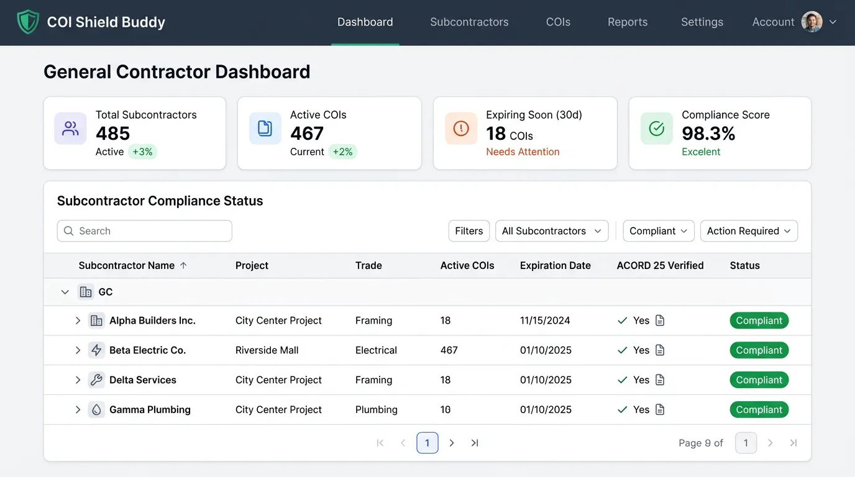Click the page number box beside Page 9 of
855x477 pixels.
746,443
